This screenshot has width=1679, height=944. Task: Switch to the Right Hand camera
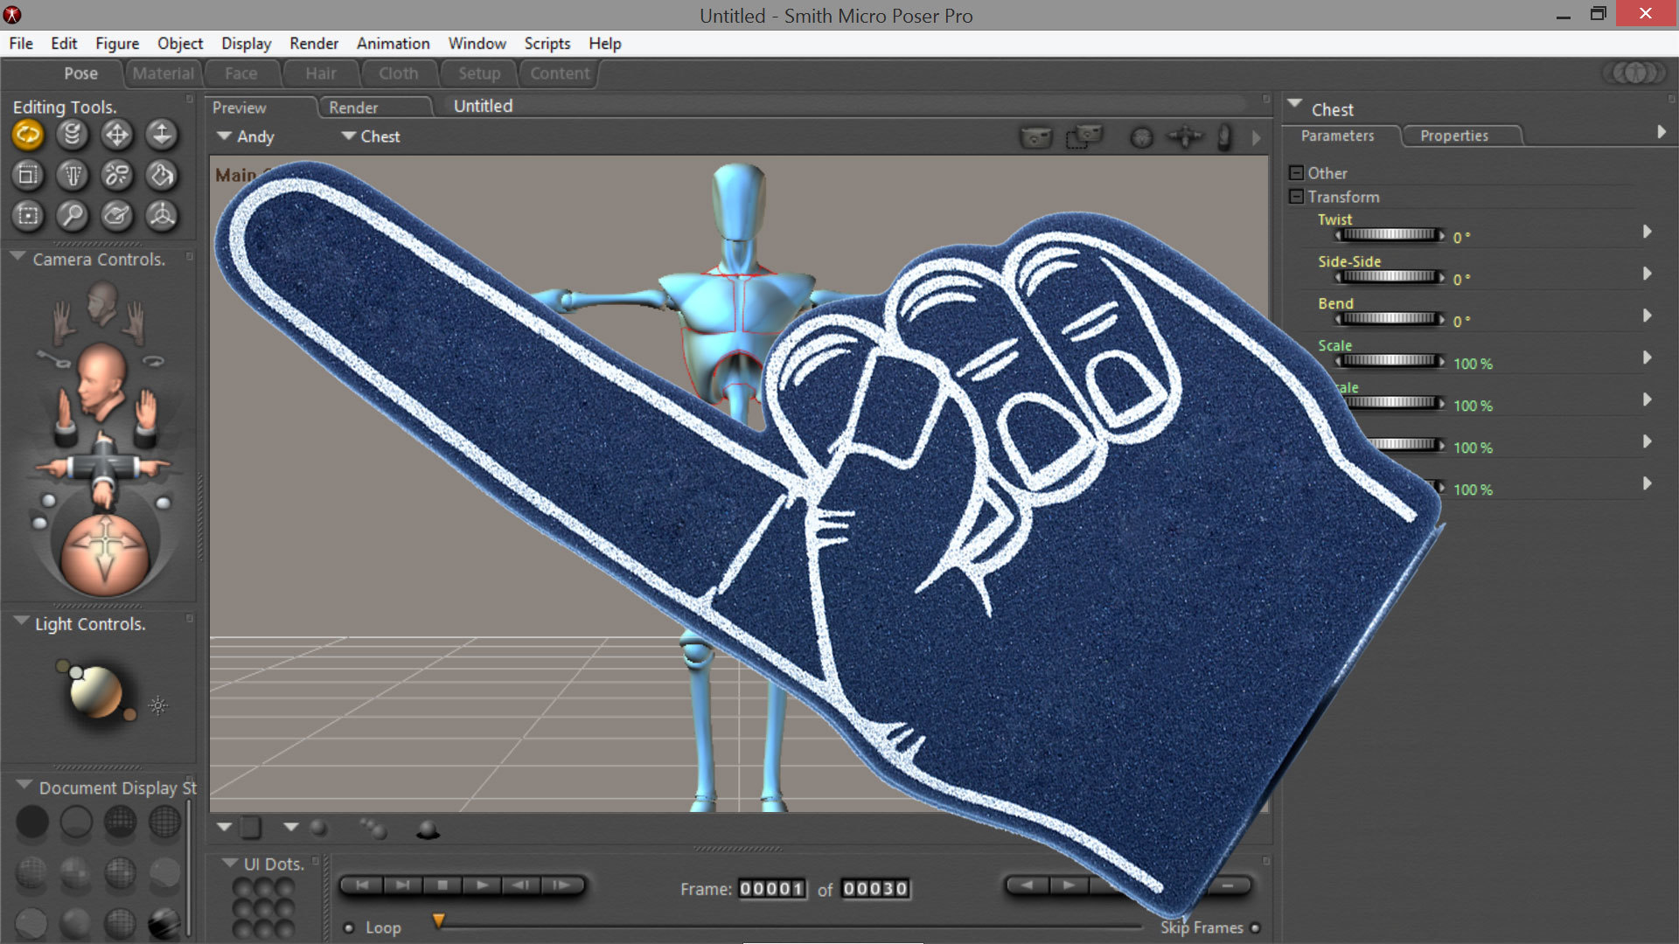coord(135,323)
